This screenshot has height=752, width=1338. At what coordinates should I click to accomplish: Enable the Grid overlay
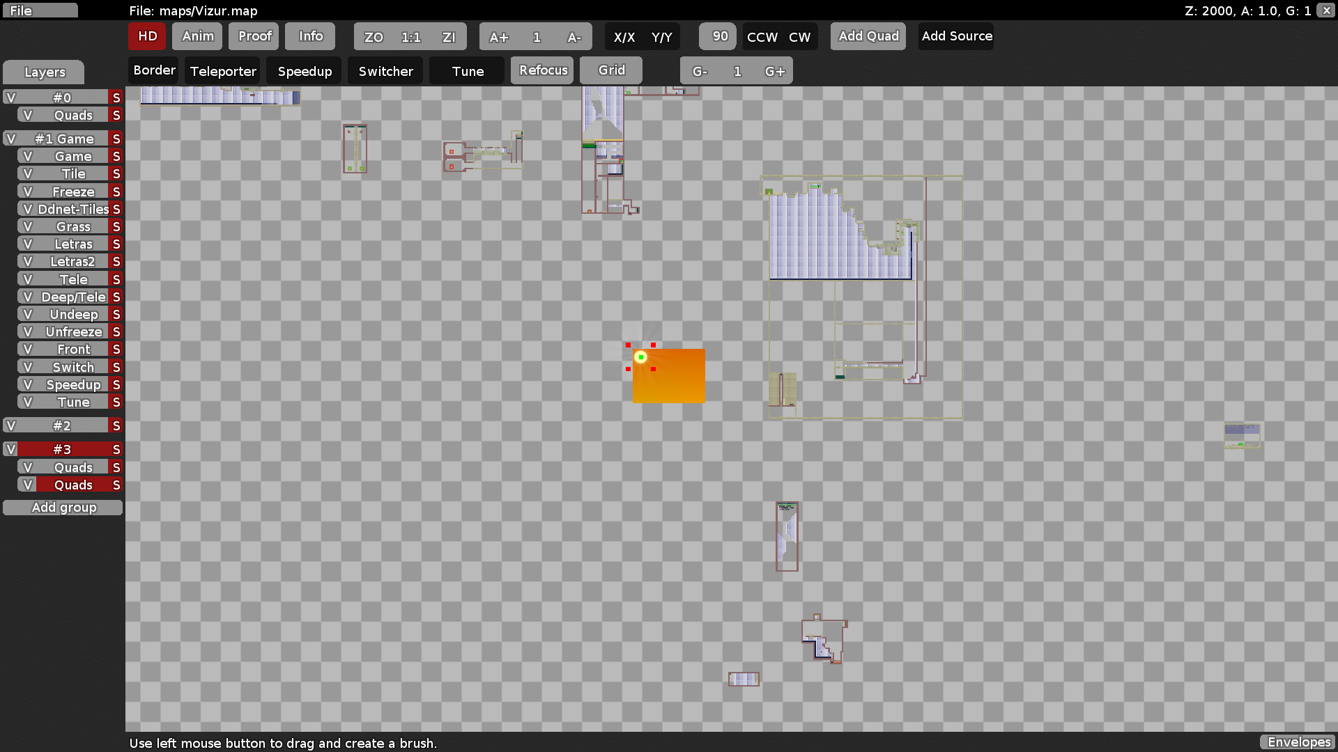610,70
